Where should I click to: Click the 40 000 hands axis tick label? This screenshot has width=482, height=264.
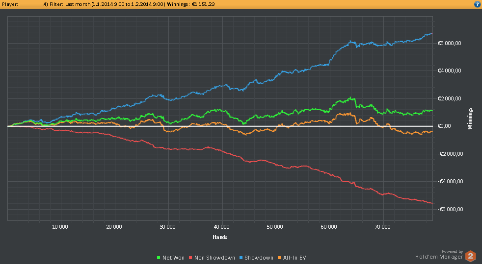(221, 227)
